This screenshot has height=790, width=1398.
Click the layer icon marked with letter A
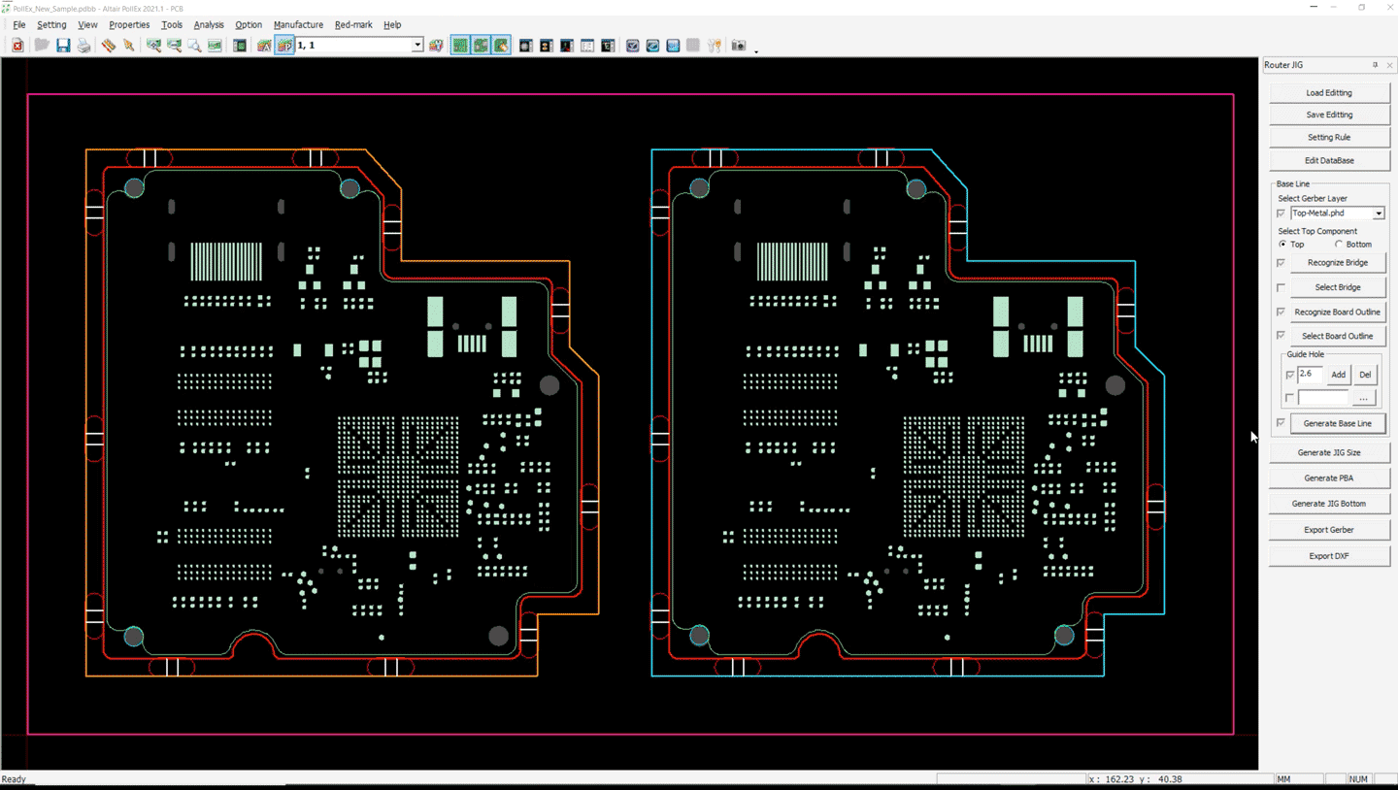264,46
